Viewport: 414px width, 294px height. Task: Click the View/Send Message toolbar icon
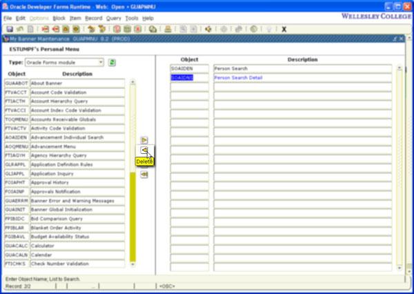click(152, 29)
